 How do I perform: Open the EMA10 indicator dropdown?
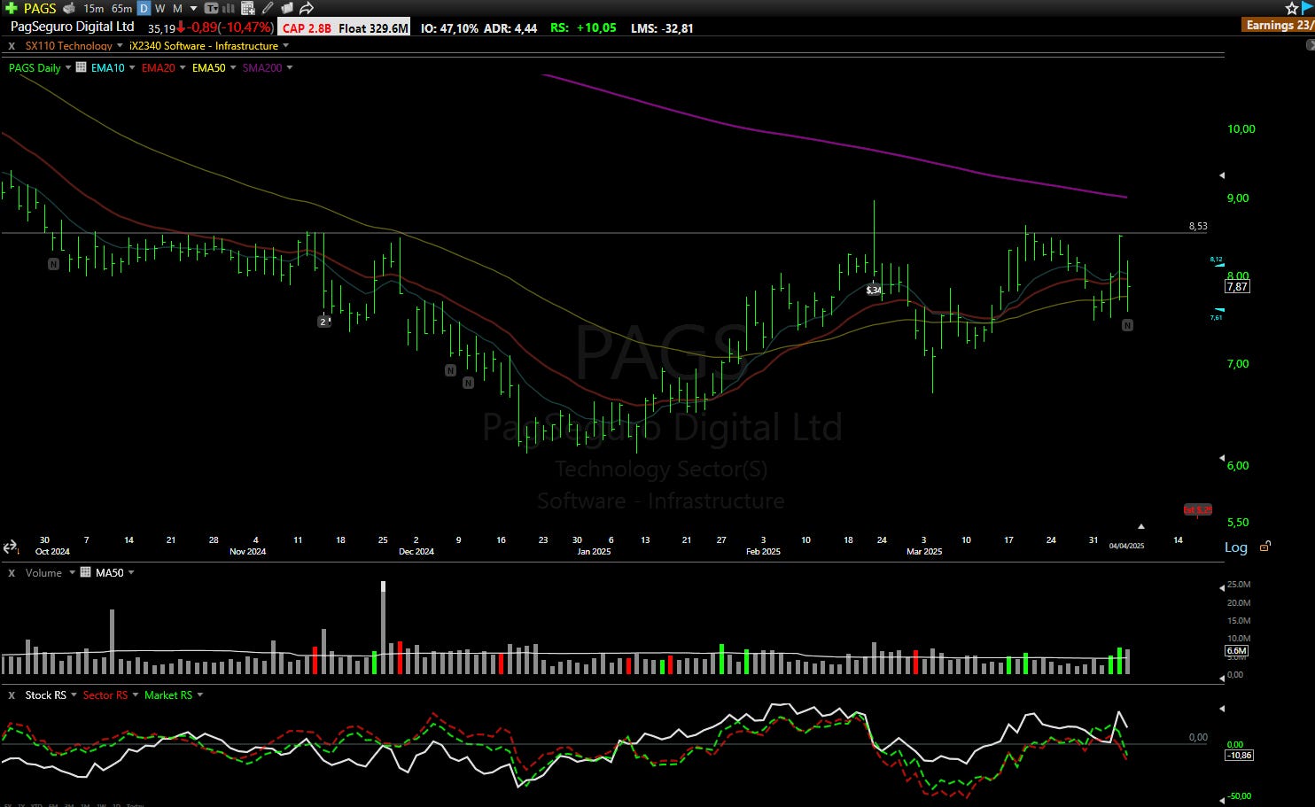click(132, 67)
